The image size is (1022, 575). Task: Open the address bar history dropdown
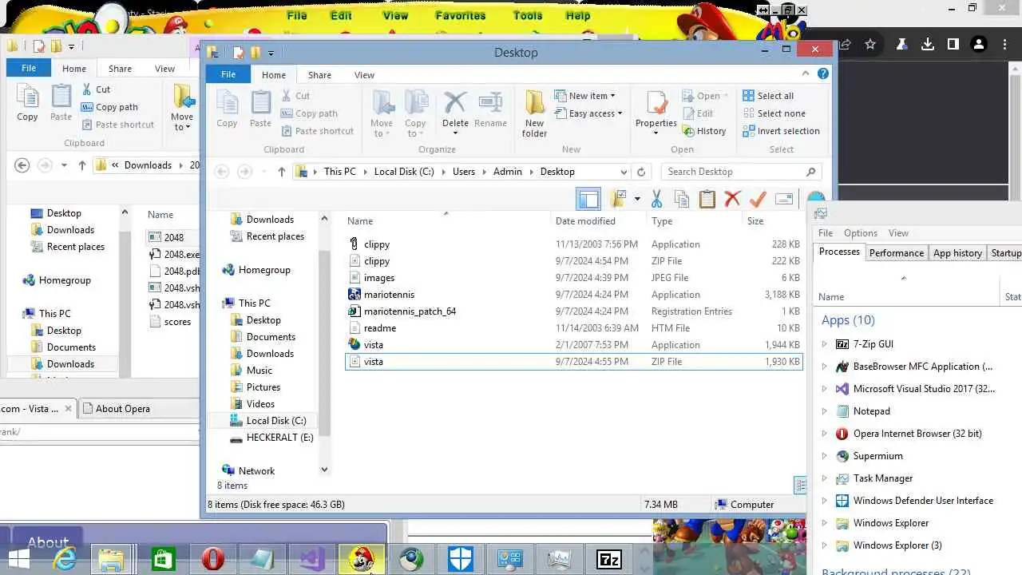click(624, 172)
